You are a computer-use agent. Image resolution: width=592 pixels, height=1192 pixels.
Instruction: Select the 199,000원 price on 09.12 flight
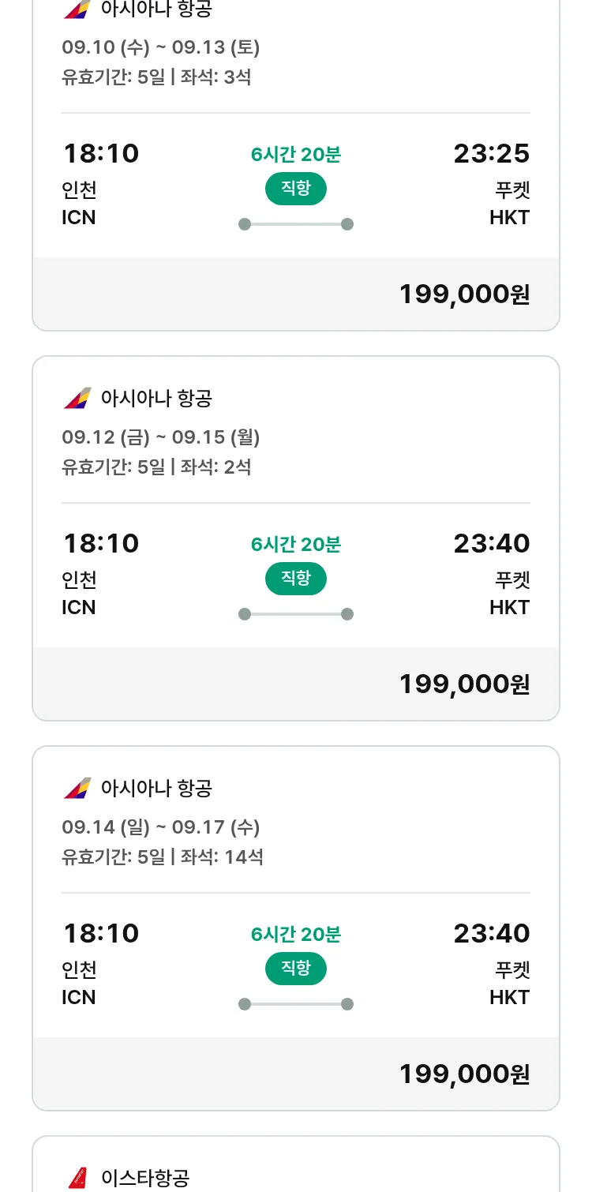pos(464,684)
